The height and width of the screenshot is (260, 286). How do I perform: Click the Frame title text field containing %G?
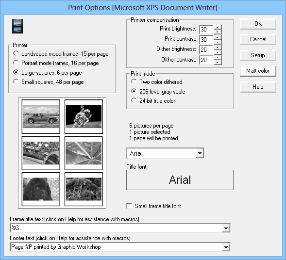pos(116,228)
